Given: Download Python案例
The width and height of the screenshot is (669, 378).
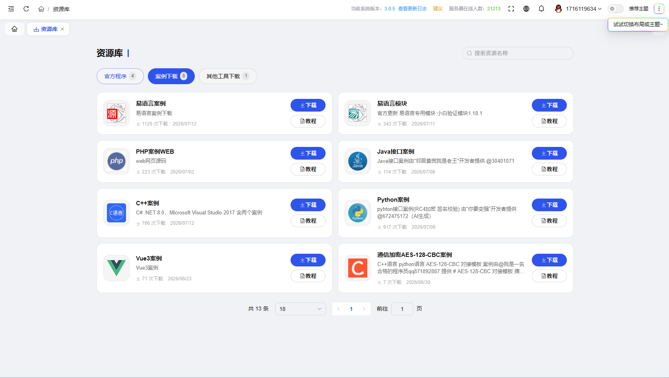Looking at the screenshot, I should [x=549, y=205].
